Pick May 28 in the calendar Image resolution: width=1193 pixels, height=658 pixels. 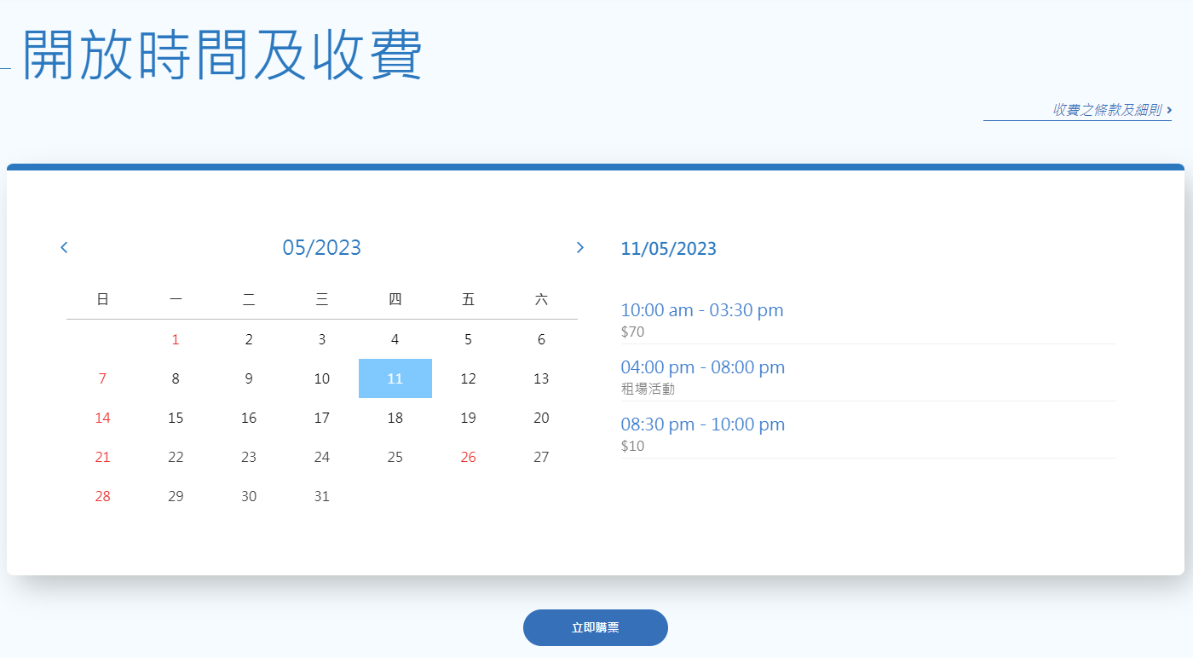pos(102,496)
